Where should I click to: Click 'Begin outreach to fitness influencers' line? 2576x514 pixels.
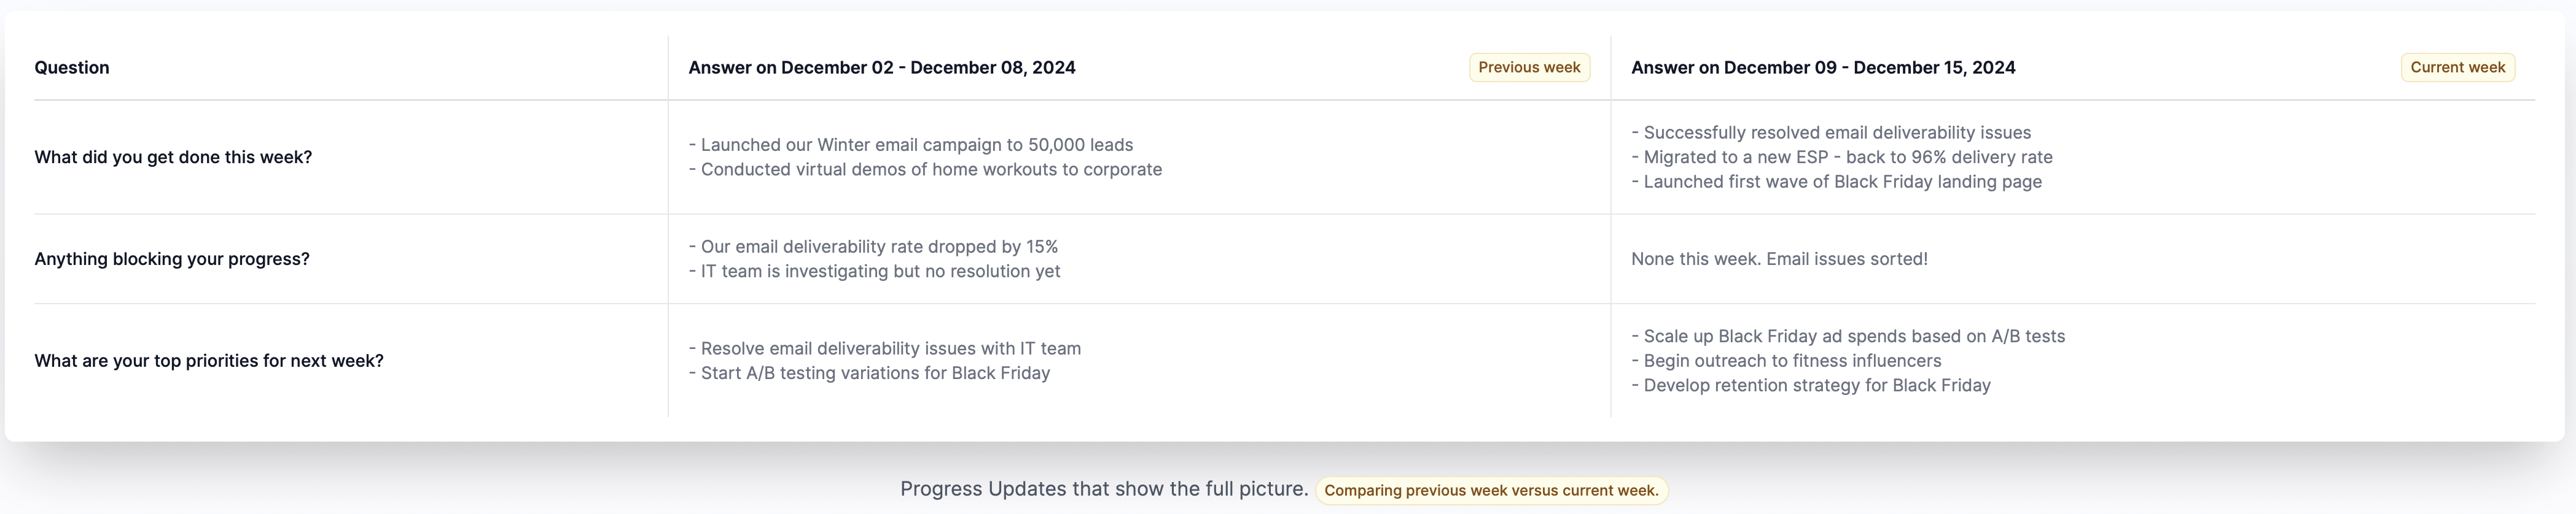click(x=1786, y=360)
